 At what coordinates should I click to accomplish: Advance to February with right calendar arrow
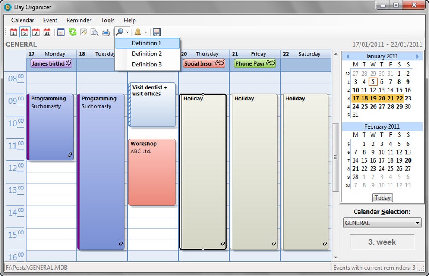(x=417, y=56)
